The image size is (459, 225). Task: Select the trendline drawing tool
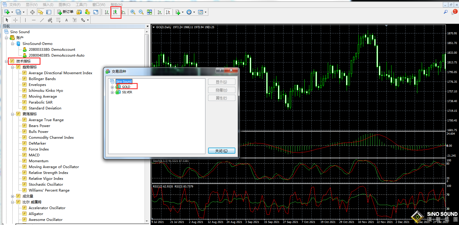click(42, 20)
